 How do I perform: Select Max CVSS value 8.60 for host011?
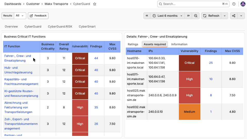point(232,79)
